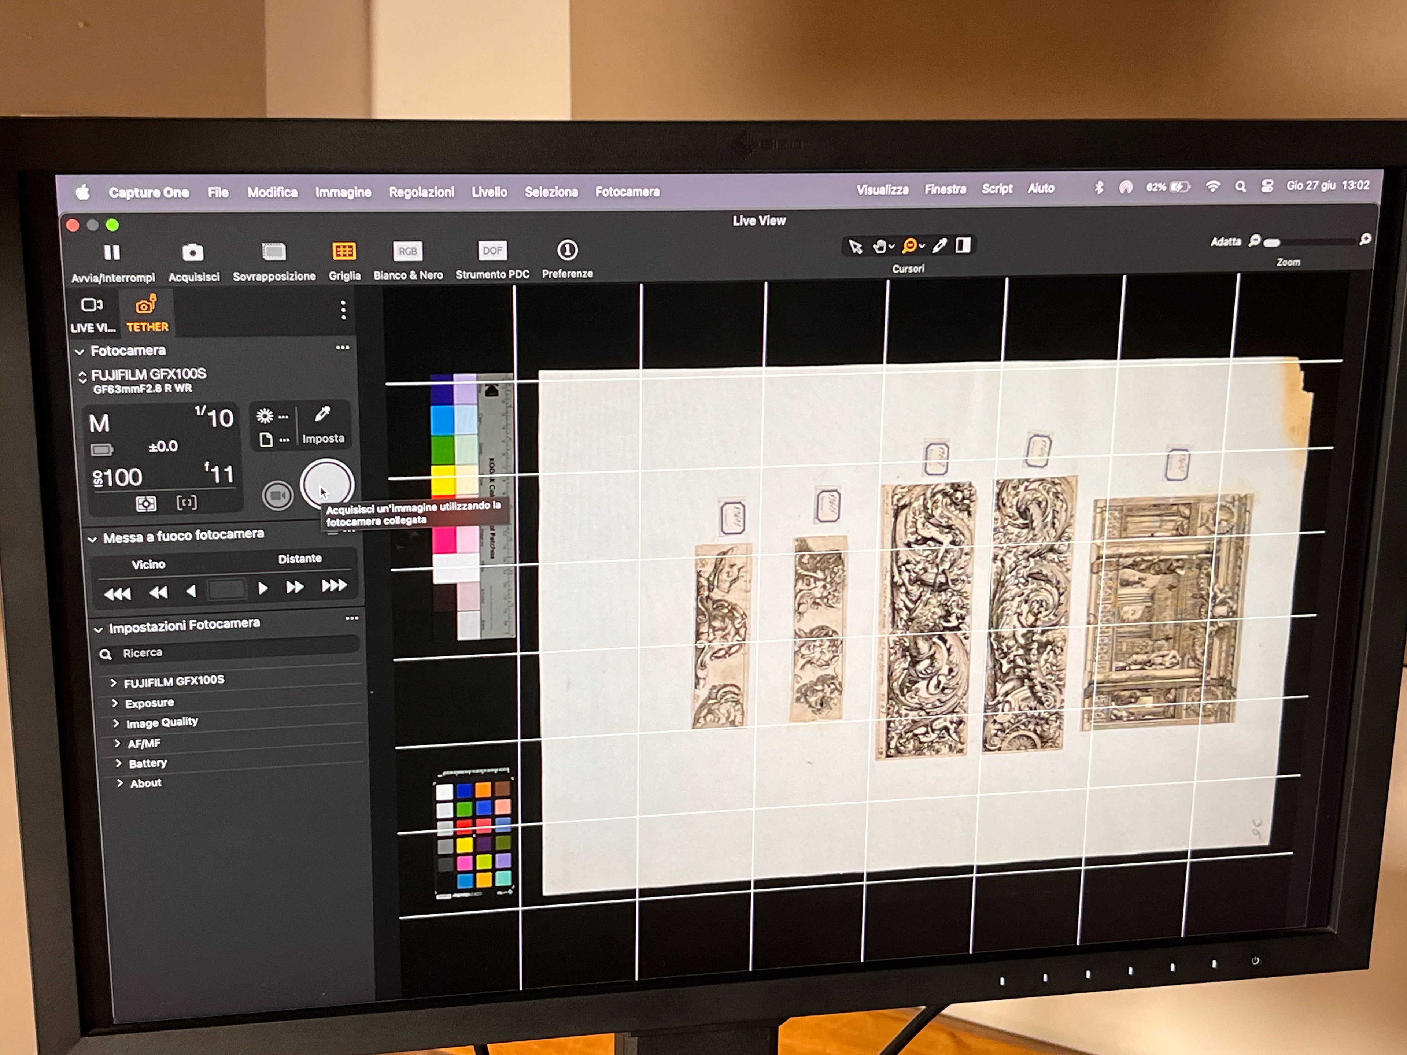Image resolution: width=1407 pixels, height=1055 pixels.
Task: Open white balance sun setting
Action: click(x=272, y=417)
